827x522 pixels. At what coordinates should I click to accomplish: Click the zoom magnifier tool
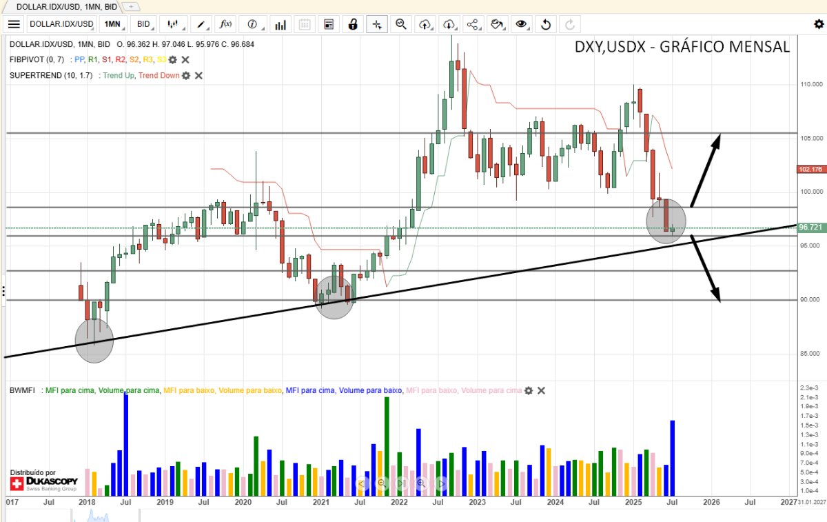pyautogui.click(x=400, y=24)
